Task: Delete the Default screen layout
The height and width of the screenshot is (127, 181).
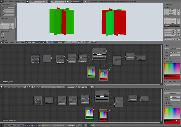Action: [46, 2]
